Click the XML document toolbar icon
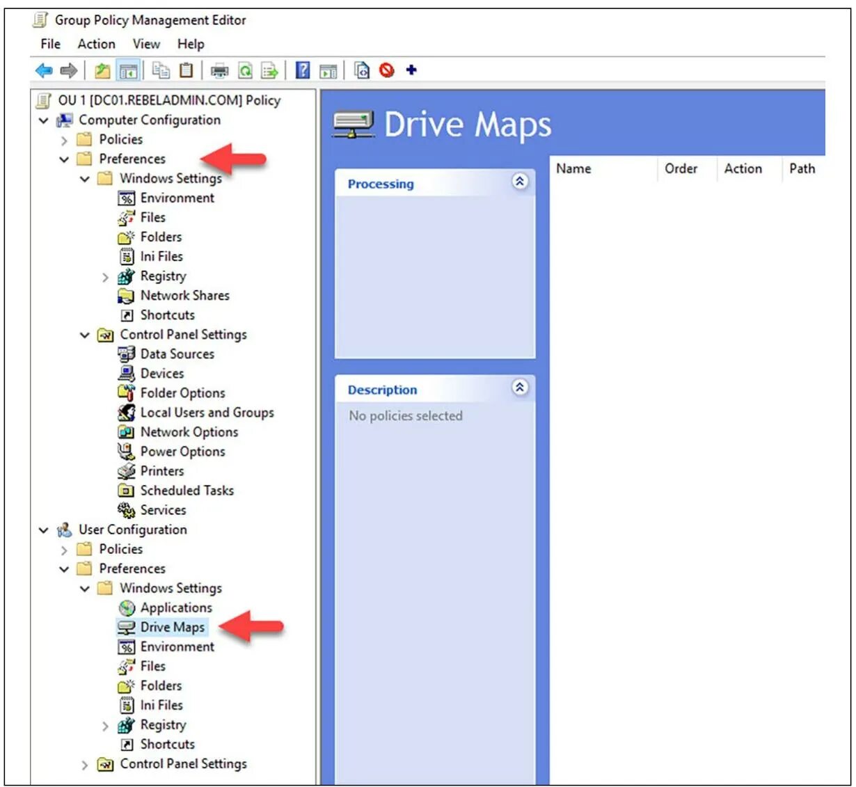This screenshot has width=856, height=787. tap(362, 70)
